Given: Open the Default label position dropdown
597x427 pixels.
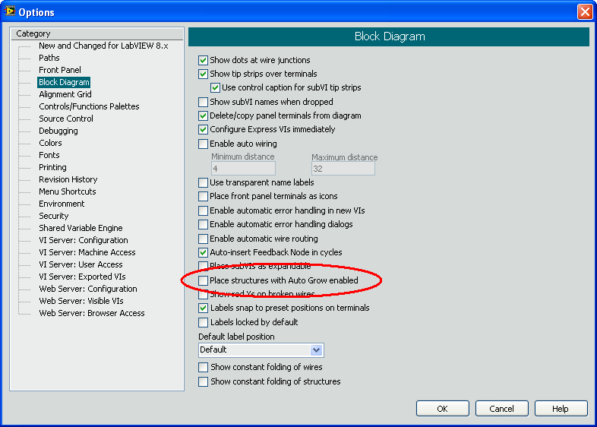Looking at the screenshot, I should 261,350.
